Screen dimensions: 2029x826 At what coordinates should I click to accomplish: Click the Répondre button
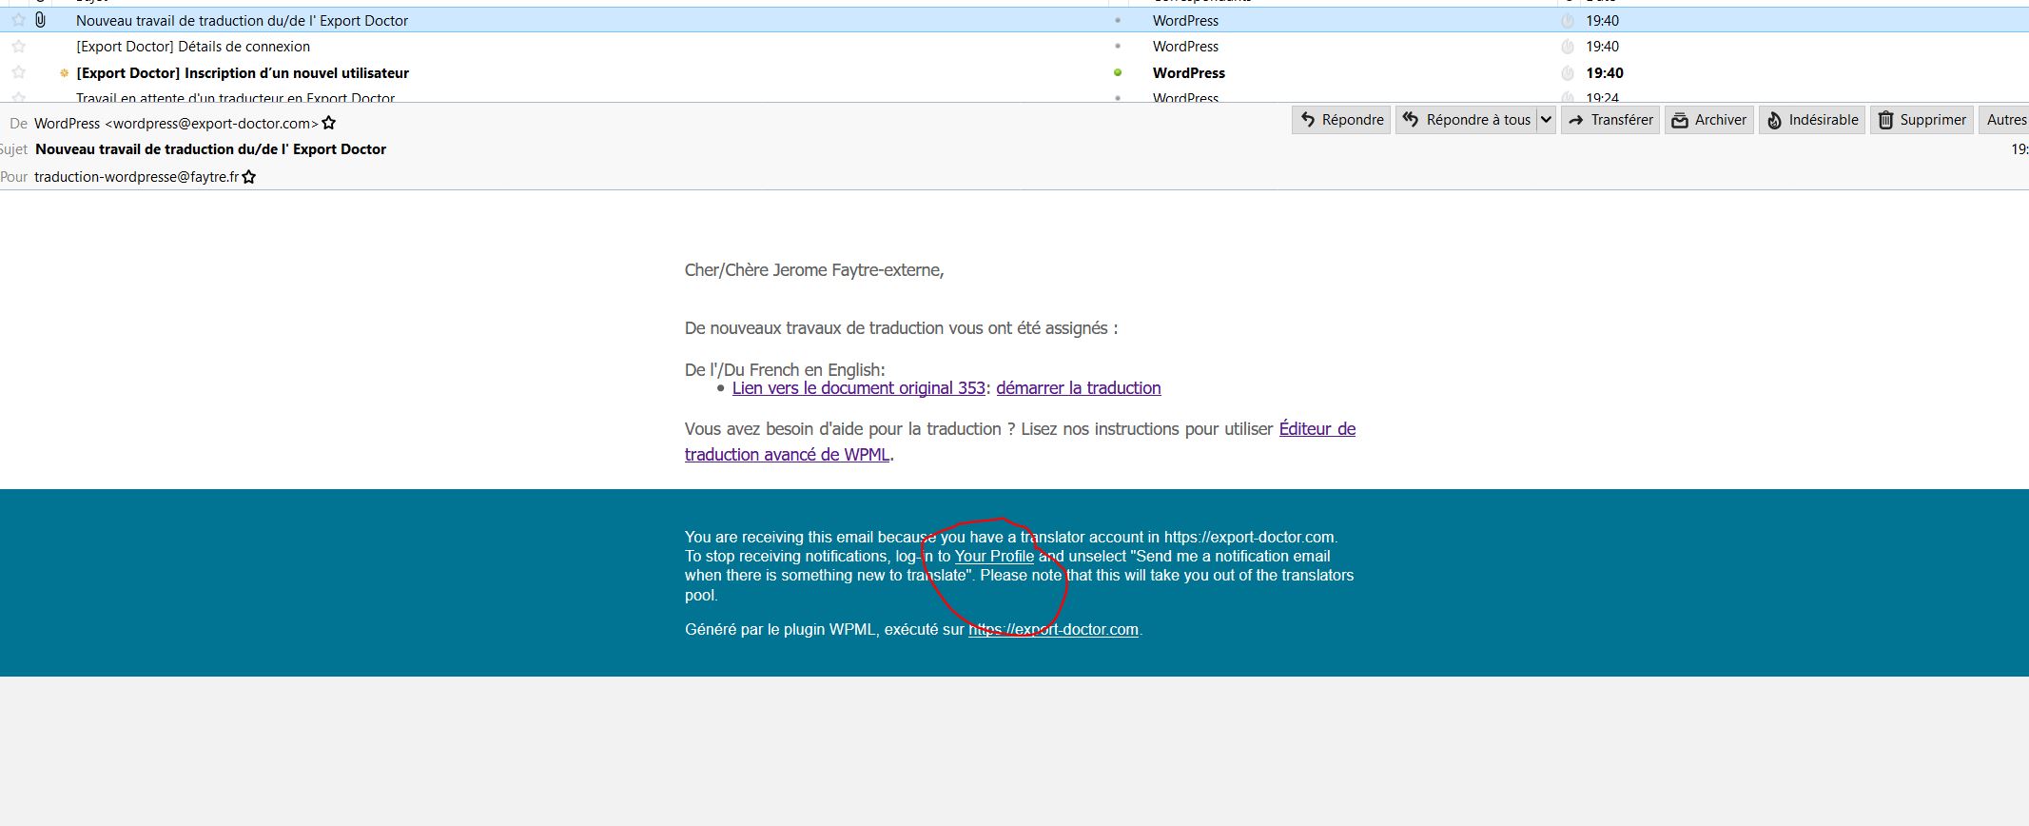(1341, 120)
